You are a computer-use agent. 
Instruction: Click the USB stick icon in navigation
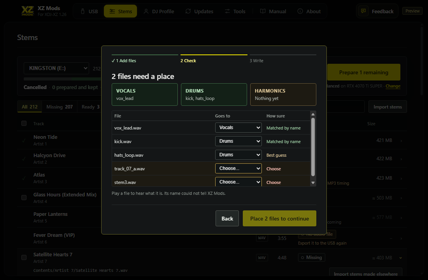(83, 11)
